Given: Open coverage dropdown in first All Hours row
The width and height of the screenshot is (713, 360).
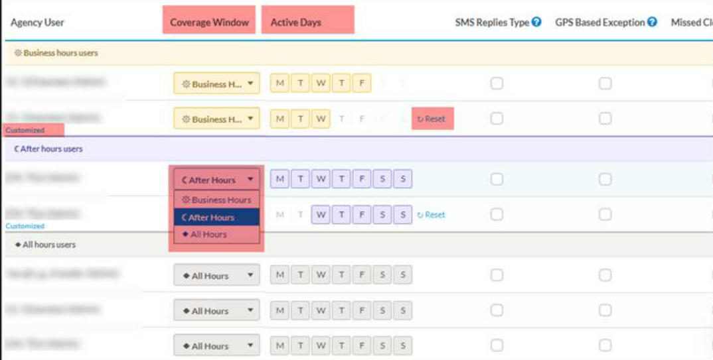Looking at the screenshot, I should pos(216,275).
